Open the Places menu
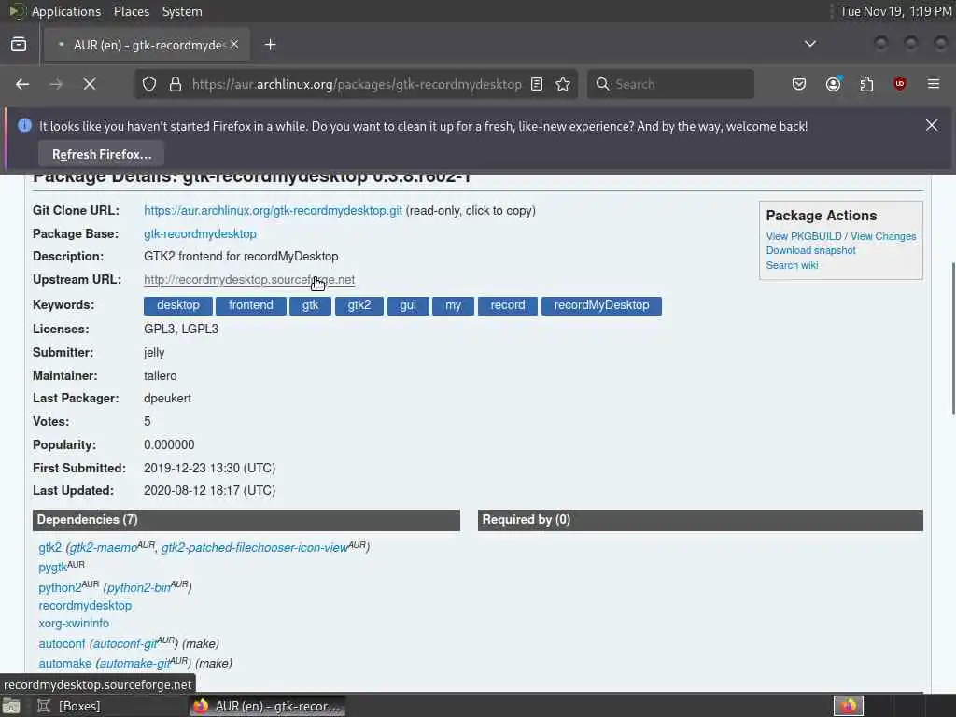 (x=131, y=11)
